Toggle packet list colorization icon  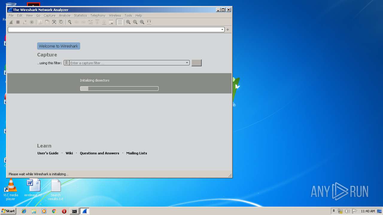point(120,22)
